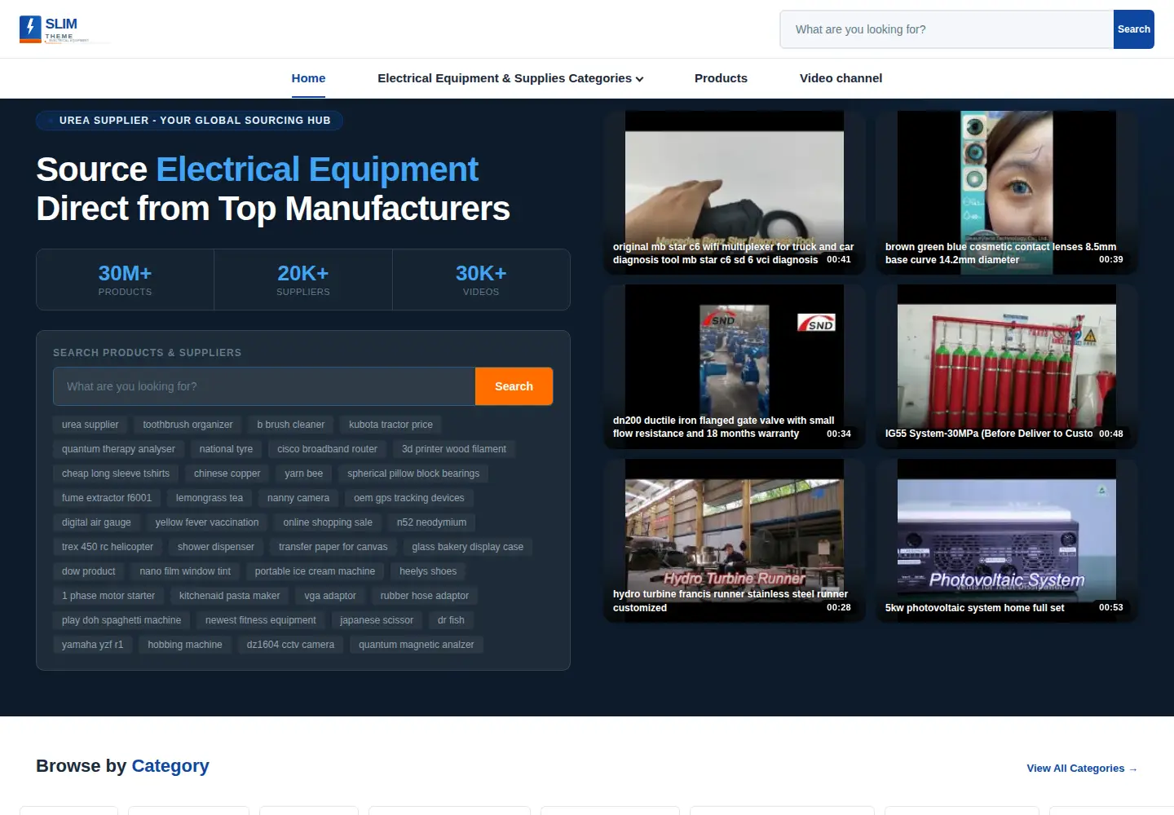Open the 'nanny camera' tag
The width and height of the screenshot is (1174, 815).
[x=298, y=498]
